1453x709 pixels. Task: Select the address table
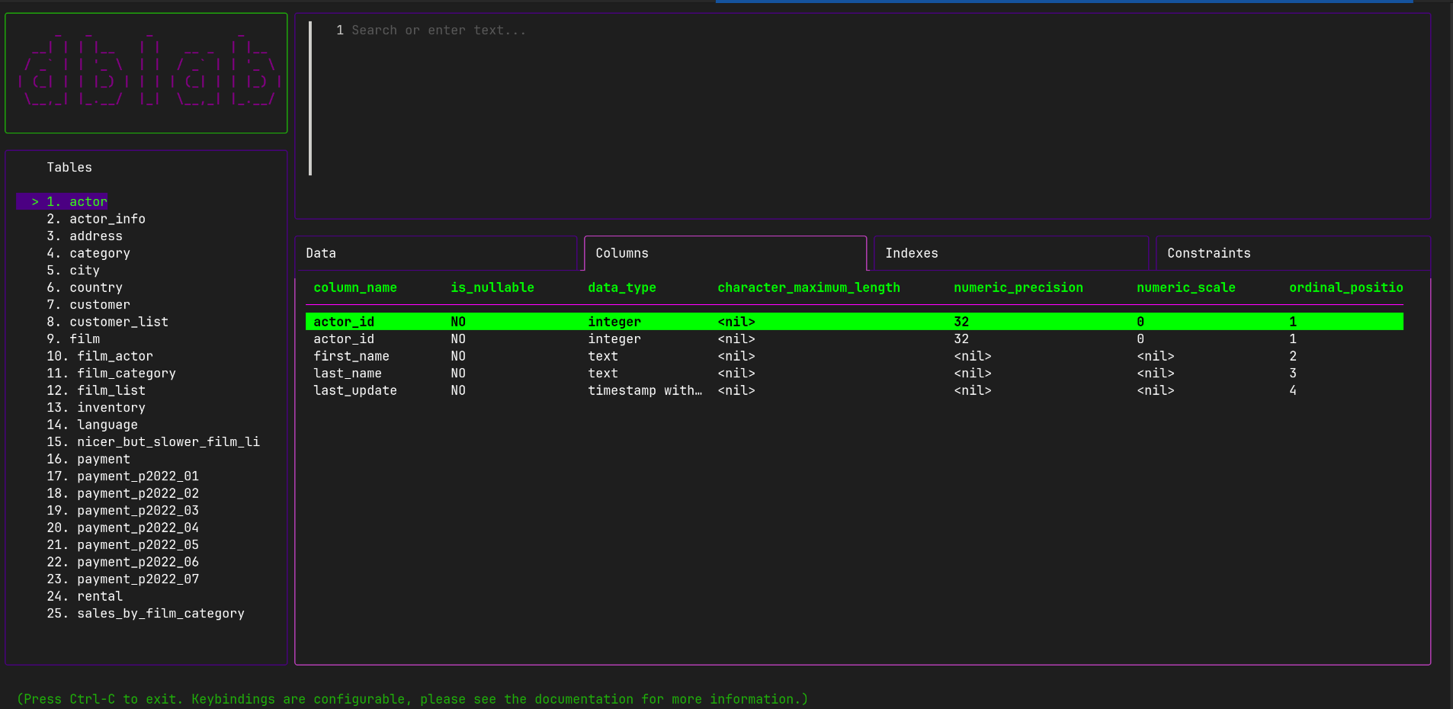(85, 236)
